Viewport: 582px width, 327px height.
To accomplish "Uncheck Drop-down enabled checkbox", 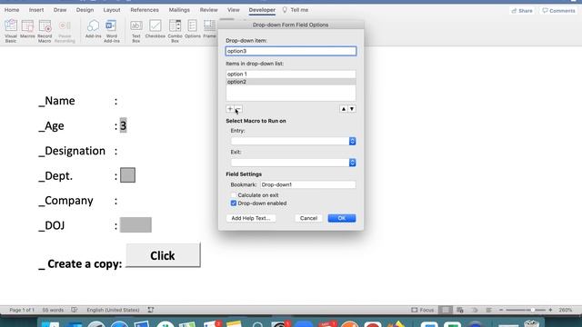I will click(x=234, y=203).
